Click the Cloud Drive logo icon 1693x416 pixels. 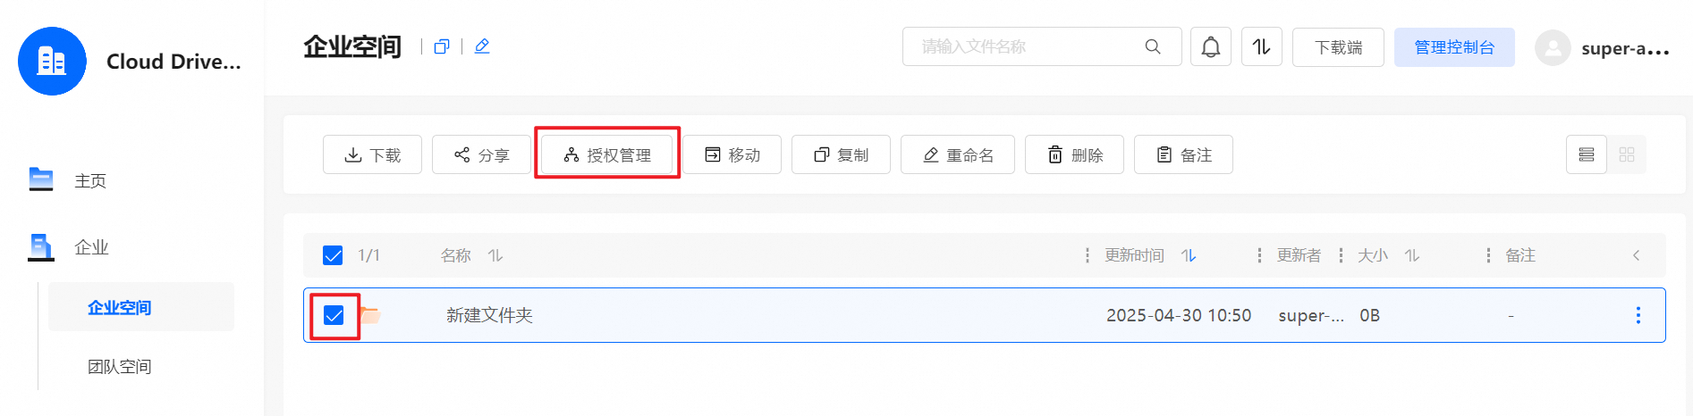pyautogui.click(x=52, y=61)
